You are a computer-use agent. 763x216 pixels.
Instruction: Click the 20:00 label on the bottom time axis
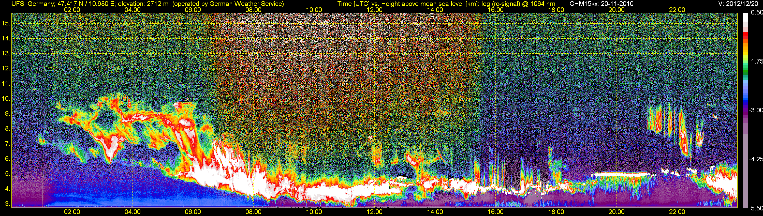pyautogui.click(x=617, y=212)
